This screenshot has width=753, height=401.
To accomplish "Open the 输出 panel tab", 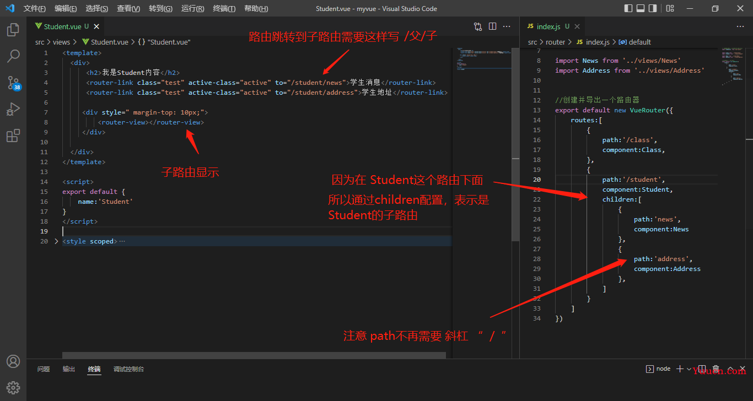I will tap(69, 369).
